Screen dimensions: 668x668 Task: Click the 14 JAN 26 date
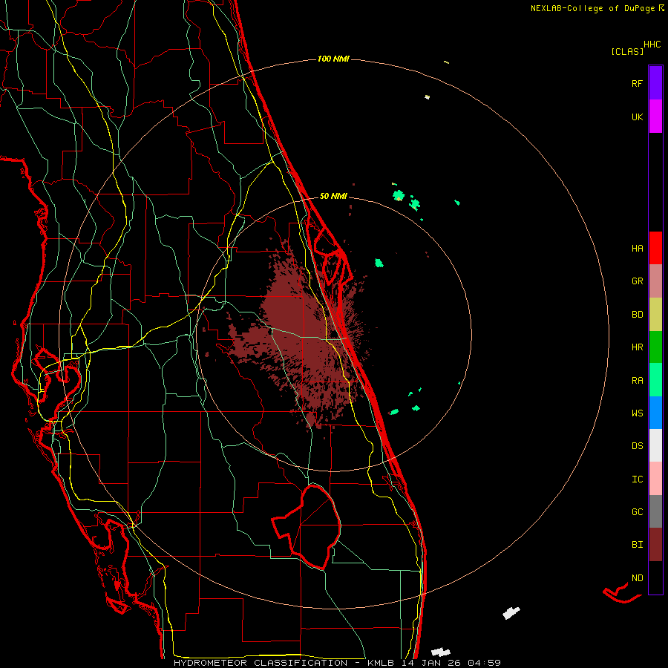(430, 663)
